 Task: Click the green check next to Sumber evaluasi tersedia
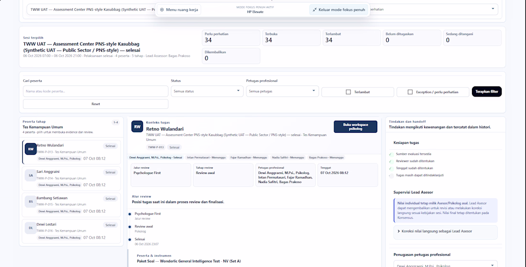[391, 154]
